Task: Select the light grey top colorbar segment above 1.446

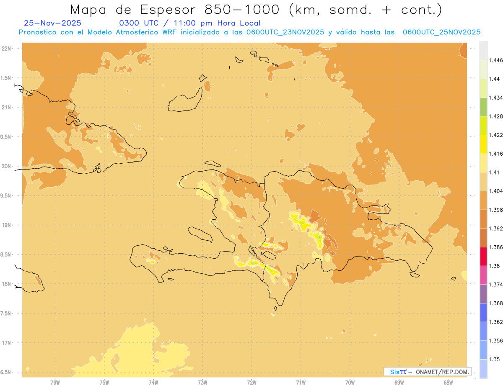Action: click(483, 51)
